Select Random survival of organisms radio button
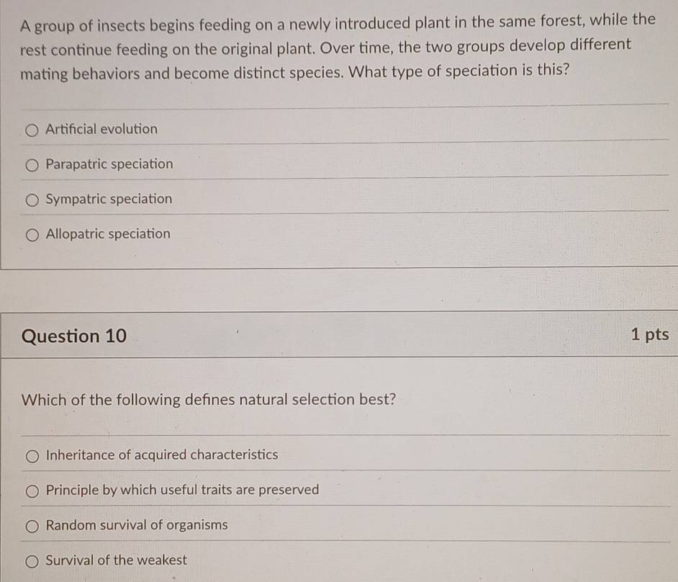 32,527
